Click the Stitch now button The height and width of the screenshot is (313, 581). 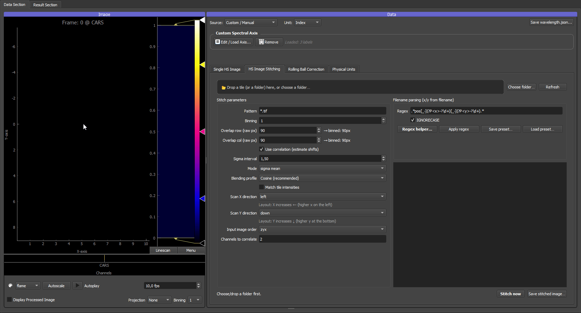(x=510, y=294)
